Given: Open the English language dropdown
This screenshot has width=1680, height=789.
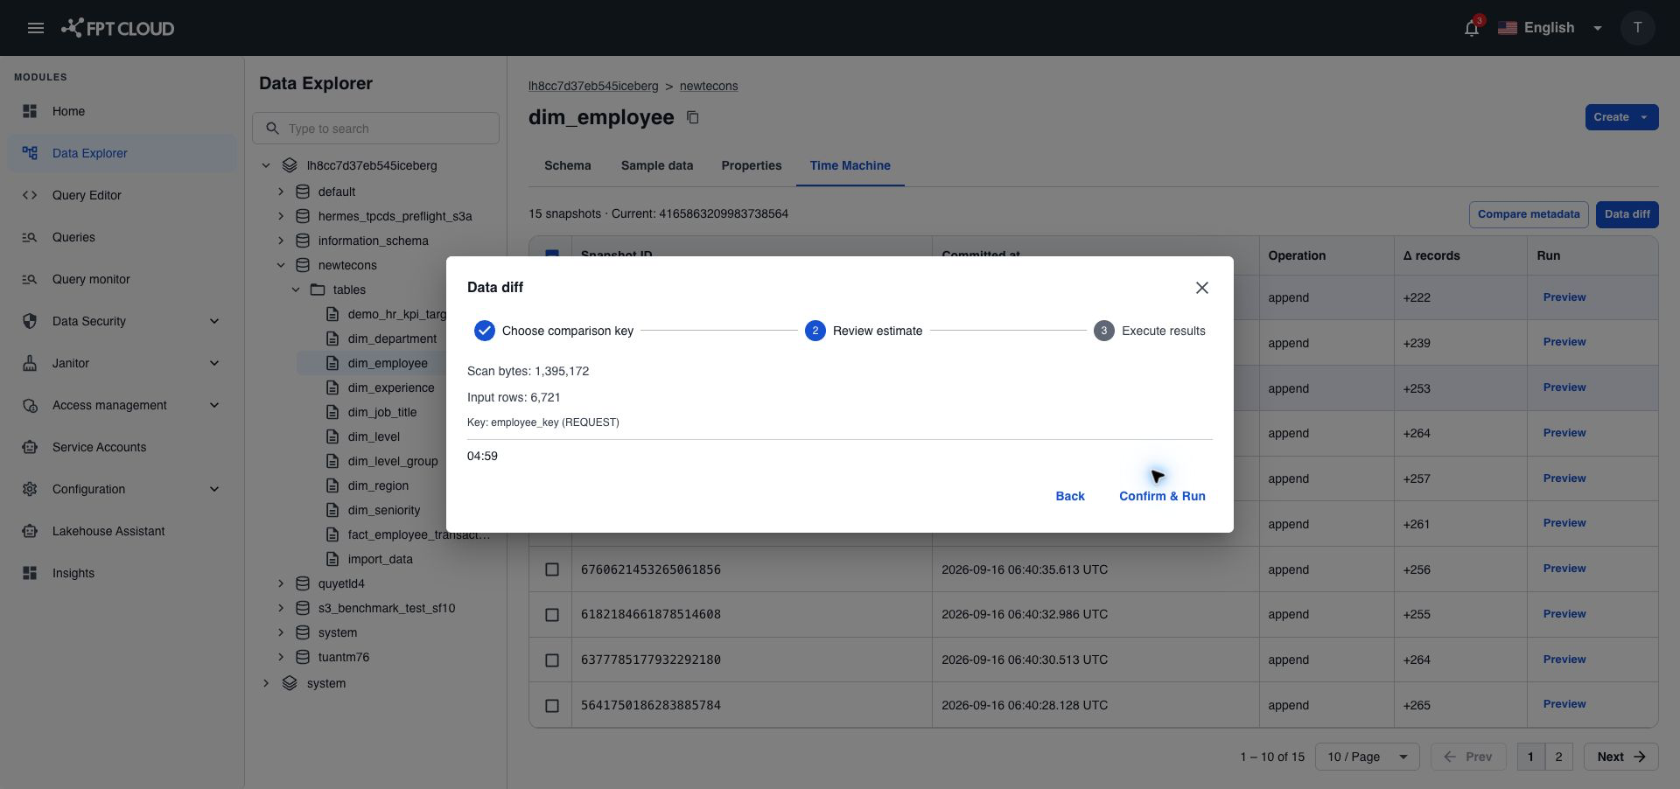Looking at the screenshot, I should (x=1550, y=28).
